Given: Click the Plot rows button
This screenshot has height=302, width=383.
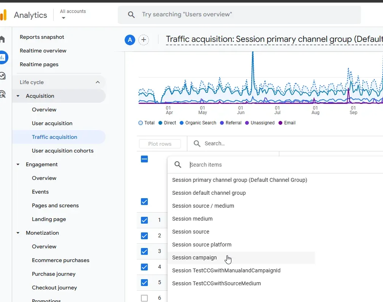Looking at the screenshot, I should tap(160, 144).
